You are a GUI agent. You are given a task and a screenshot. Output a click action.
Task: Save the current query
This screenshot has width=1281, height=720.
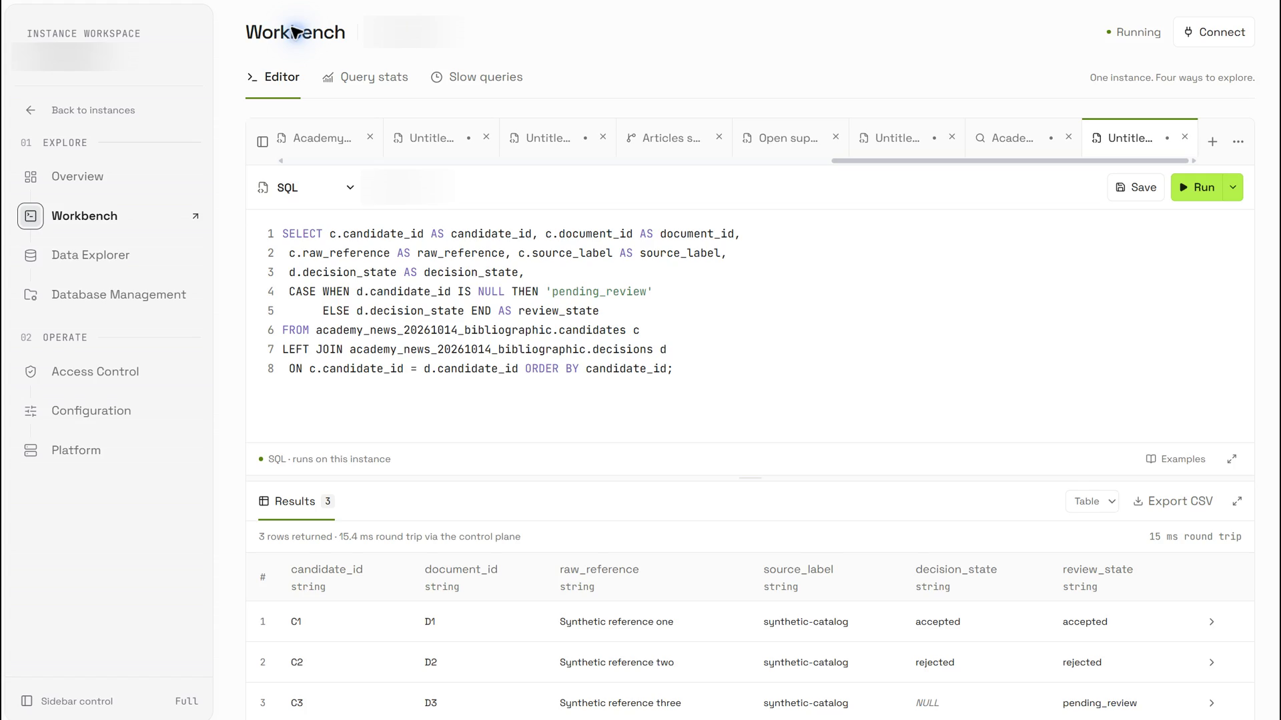pos(1136,187)
